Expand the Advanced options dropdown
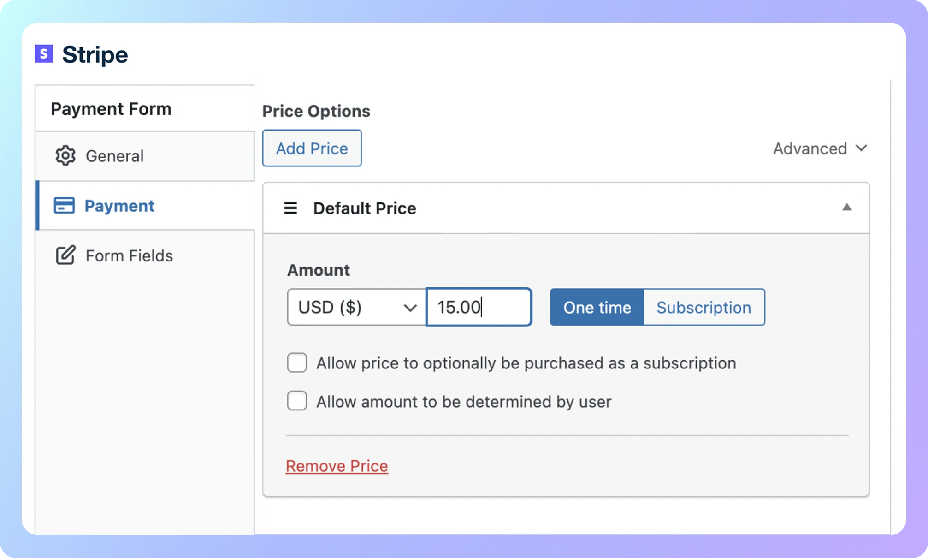928x558 pixels. click(821, 148)
